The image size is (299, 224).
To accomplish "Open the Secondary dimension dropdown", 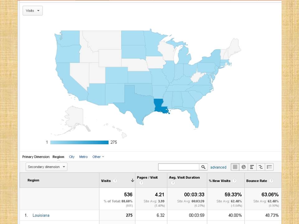I will click(46, 167).
